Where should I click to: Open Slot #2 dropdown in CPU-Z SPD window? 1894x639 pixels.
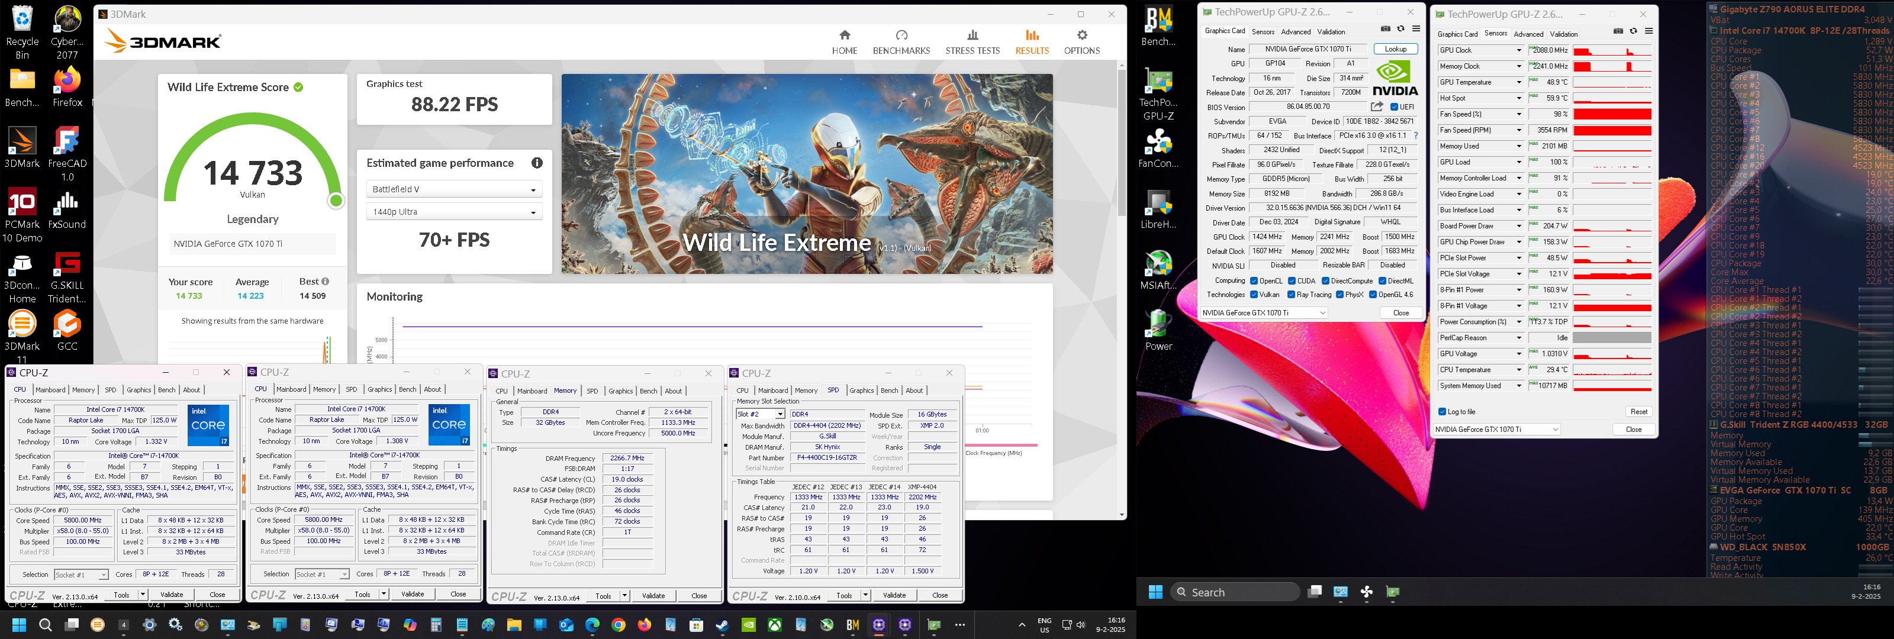[761, 414]
